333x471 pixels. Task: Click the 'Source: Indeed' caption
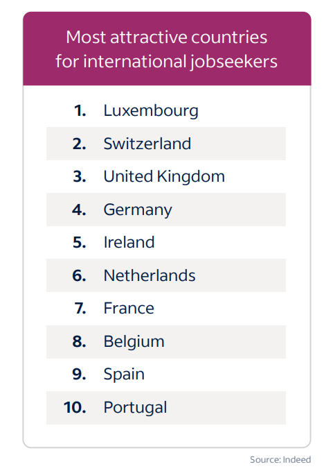point(280,460)
